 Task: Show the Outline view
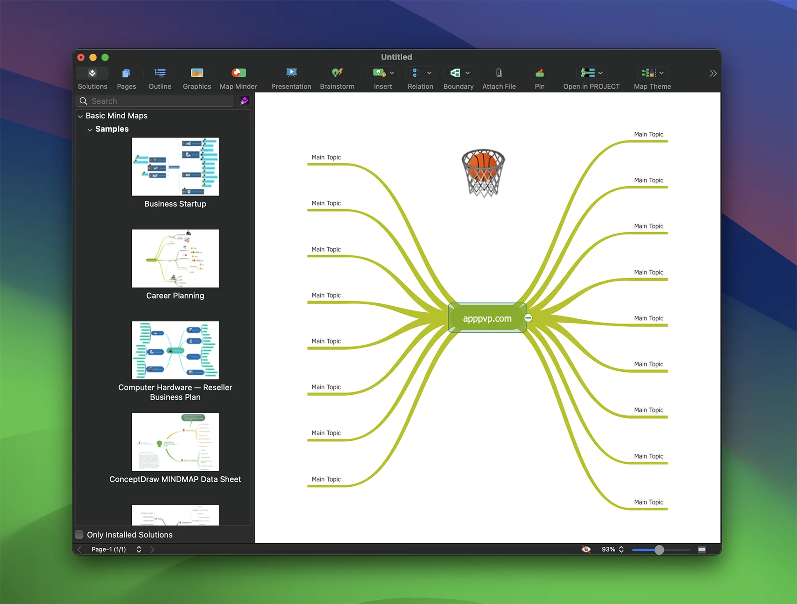[160, 73]
